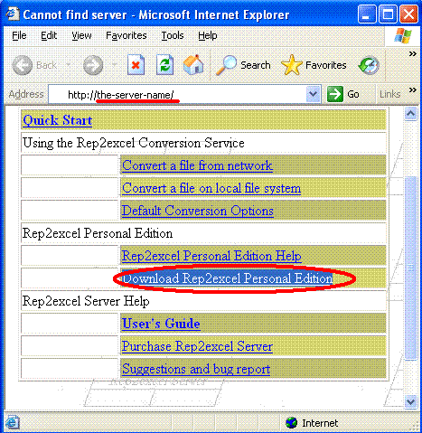
Task: Open Forward history dropdown arrow
Action: click(x=115, y=65)
